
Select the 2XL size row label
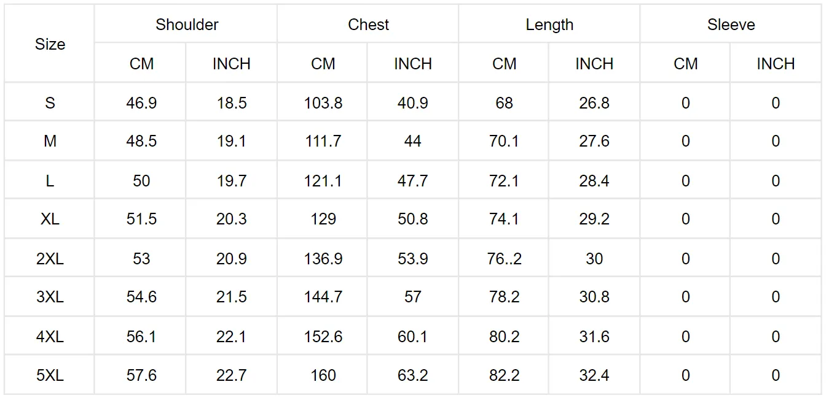(50, 259)
